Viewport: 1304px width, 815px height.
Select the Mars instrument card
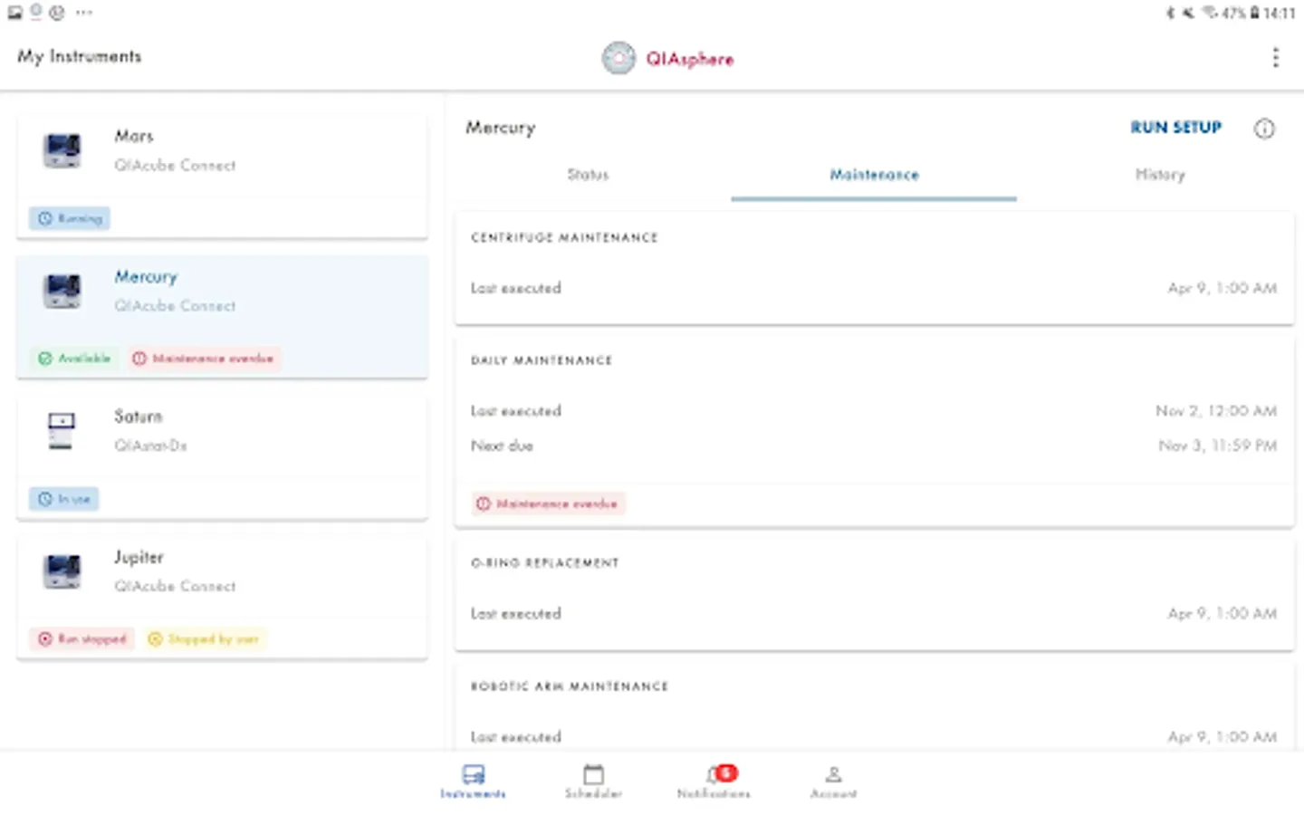pyautogui.click(x=222, y=177)
